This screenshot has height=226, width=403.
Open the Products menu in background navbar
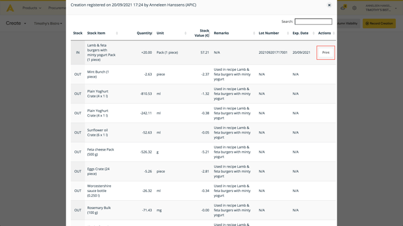pos(32,8)
